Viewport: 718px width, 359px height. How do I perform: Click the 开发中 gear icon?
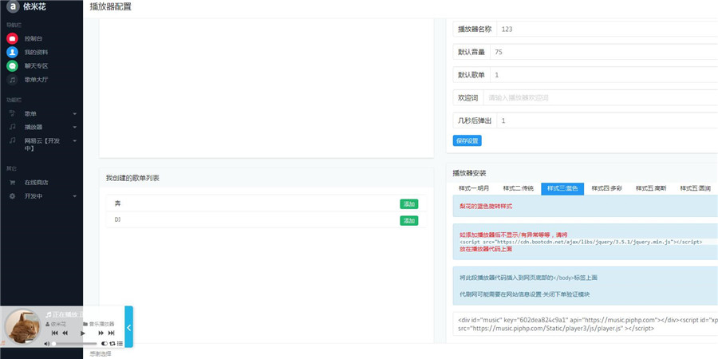pyautogui.click(x=12, y=196)
